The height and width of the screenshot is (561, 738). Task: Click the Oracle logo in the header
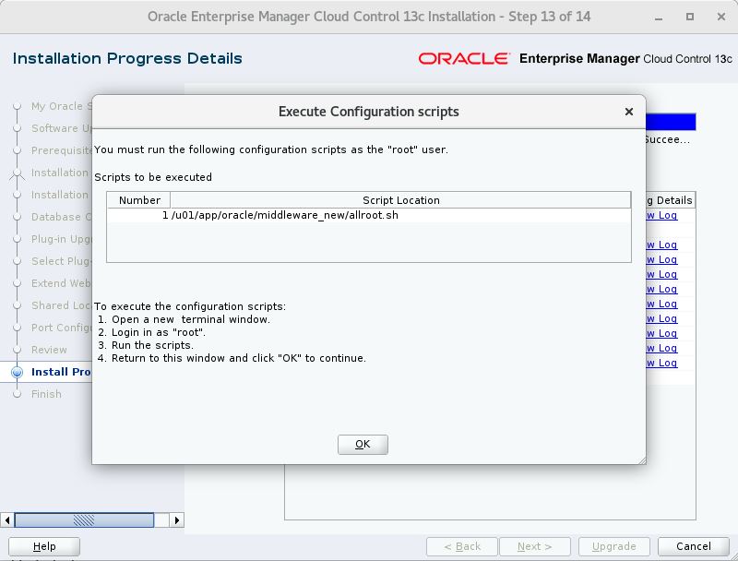click(x=464, y=58)
